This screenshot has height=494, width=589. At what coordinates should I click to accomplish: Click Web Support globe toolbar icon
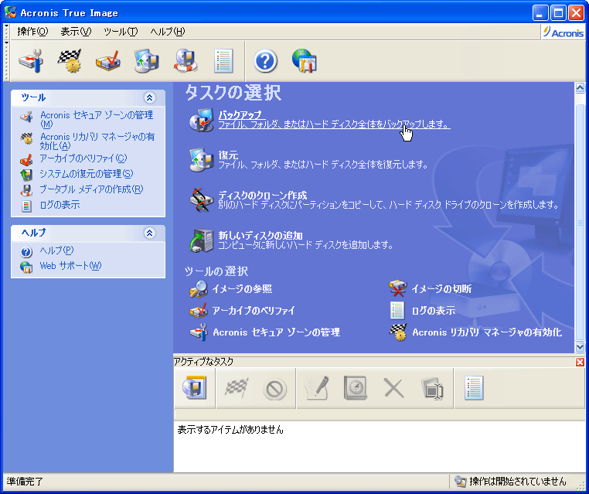pyautogui.click(x=305, y=61)
